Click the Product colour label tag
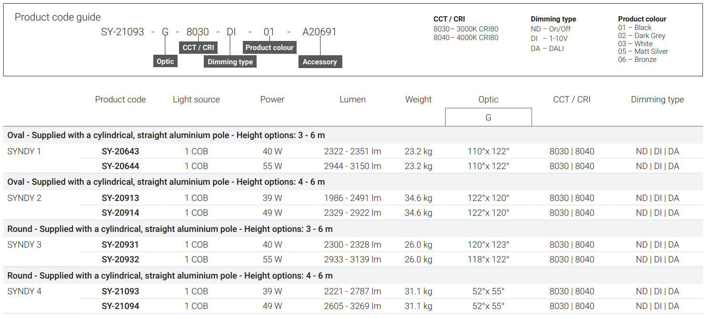 [269, 48]
